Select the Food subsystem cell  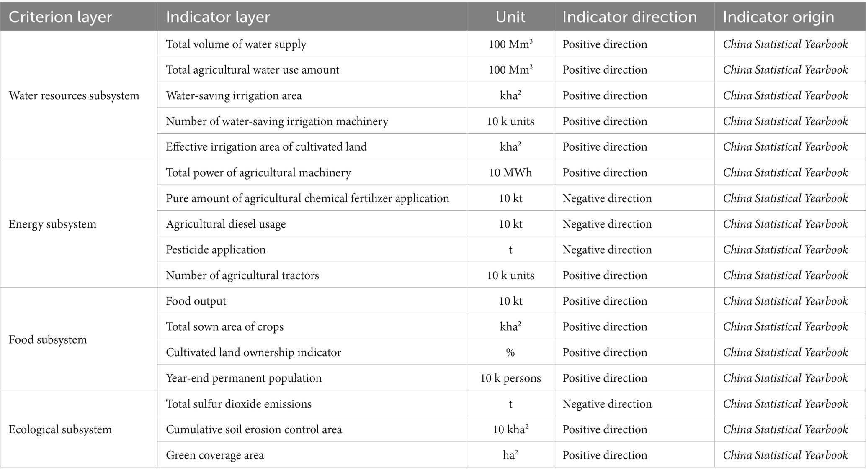tap(48, 339)
